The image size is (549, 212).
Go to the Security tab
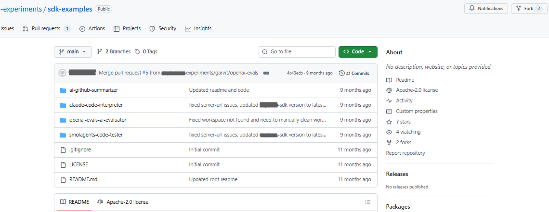(163, 29)
